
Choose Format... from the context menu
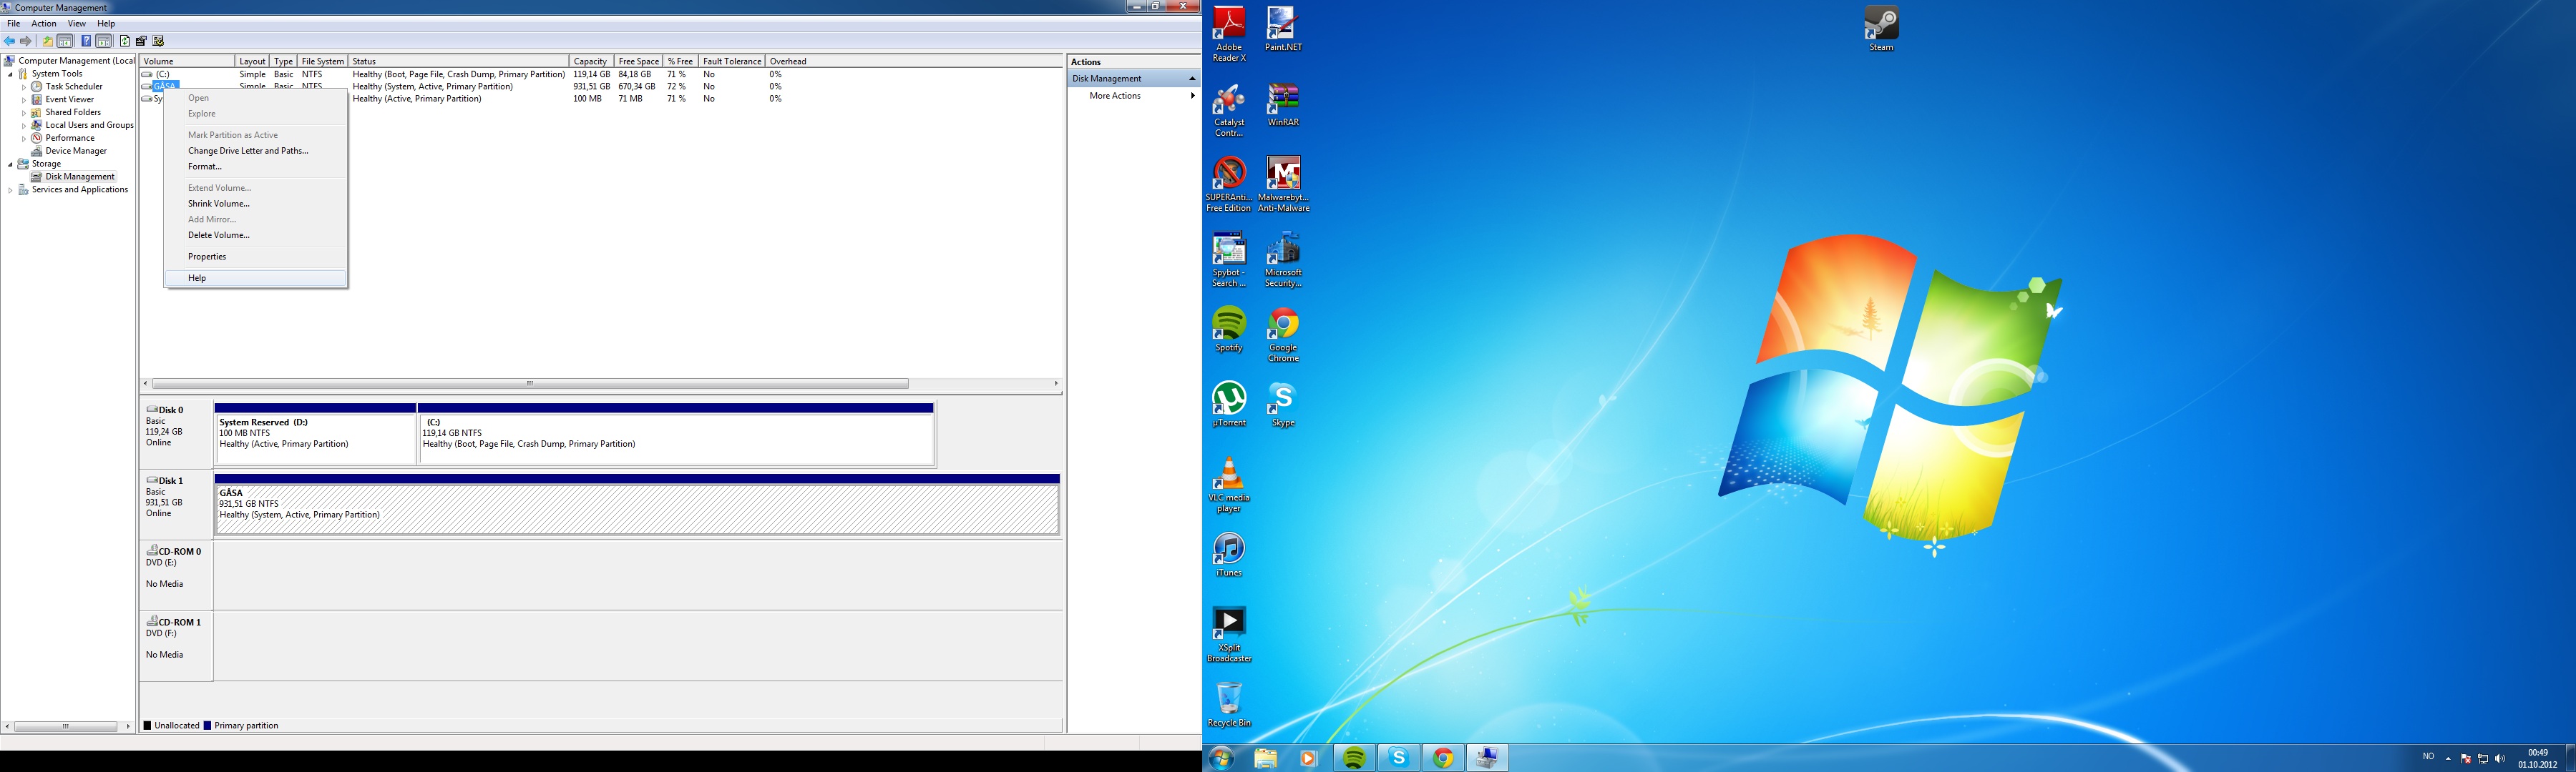tap(255, 167)
